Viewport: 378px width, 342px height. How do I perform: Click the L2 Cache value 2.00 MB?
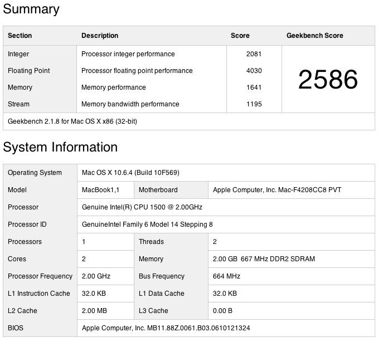point(94,311)
